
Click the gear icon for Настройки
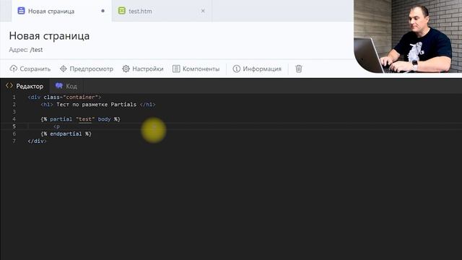[126, 69]
